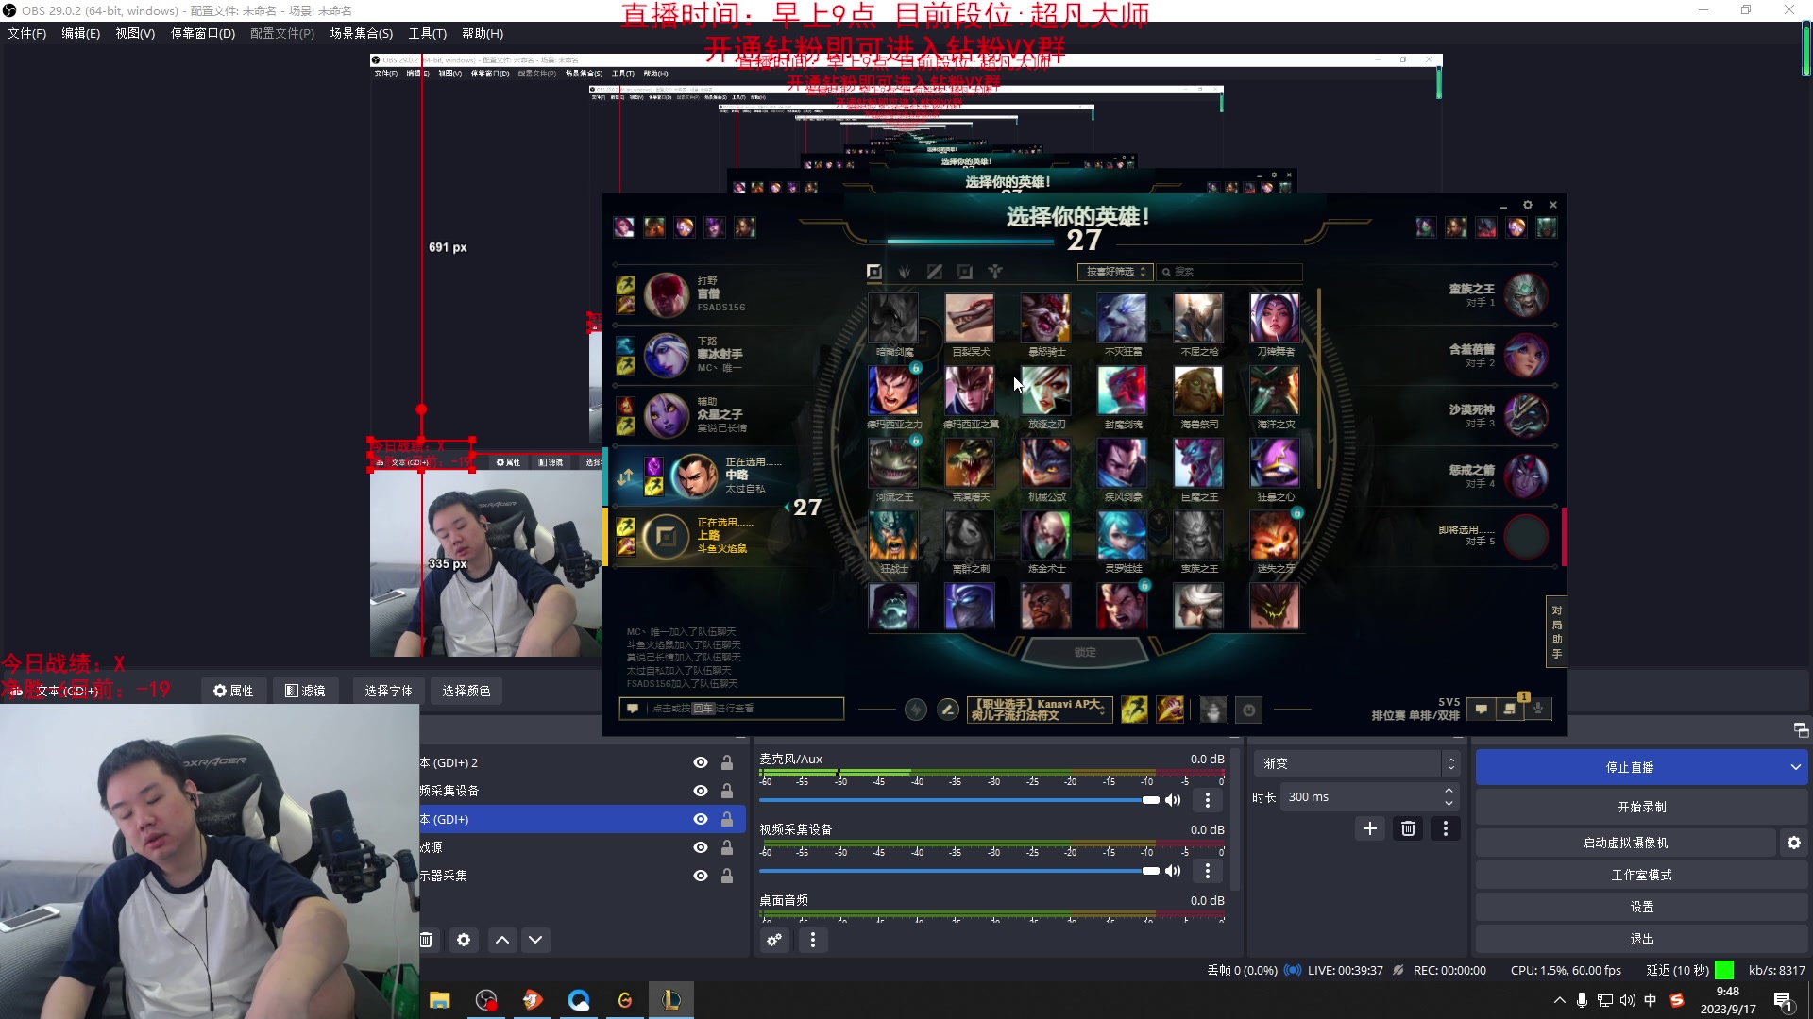Open the 按喜好筛选 champion sort dropdown
This screenshot has width=1813, height=1019.
(1115, 272)
